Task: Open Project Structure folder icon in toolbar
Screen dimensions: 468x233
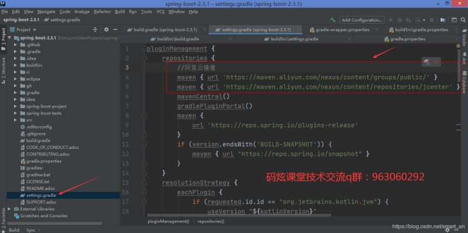Action: pos(443,20)
